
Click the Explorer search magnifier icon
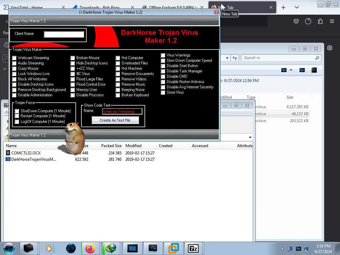click(x=317, y=58)
